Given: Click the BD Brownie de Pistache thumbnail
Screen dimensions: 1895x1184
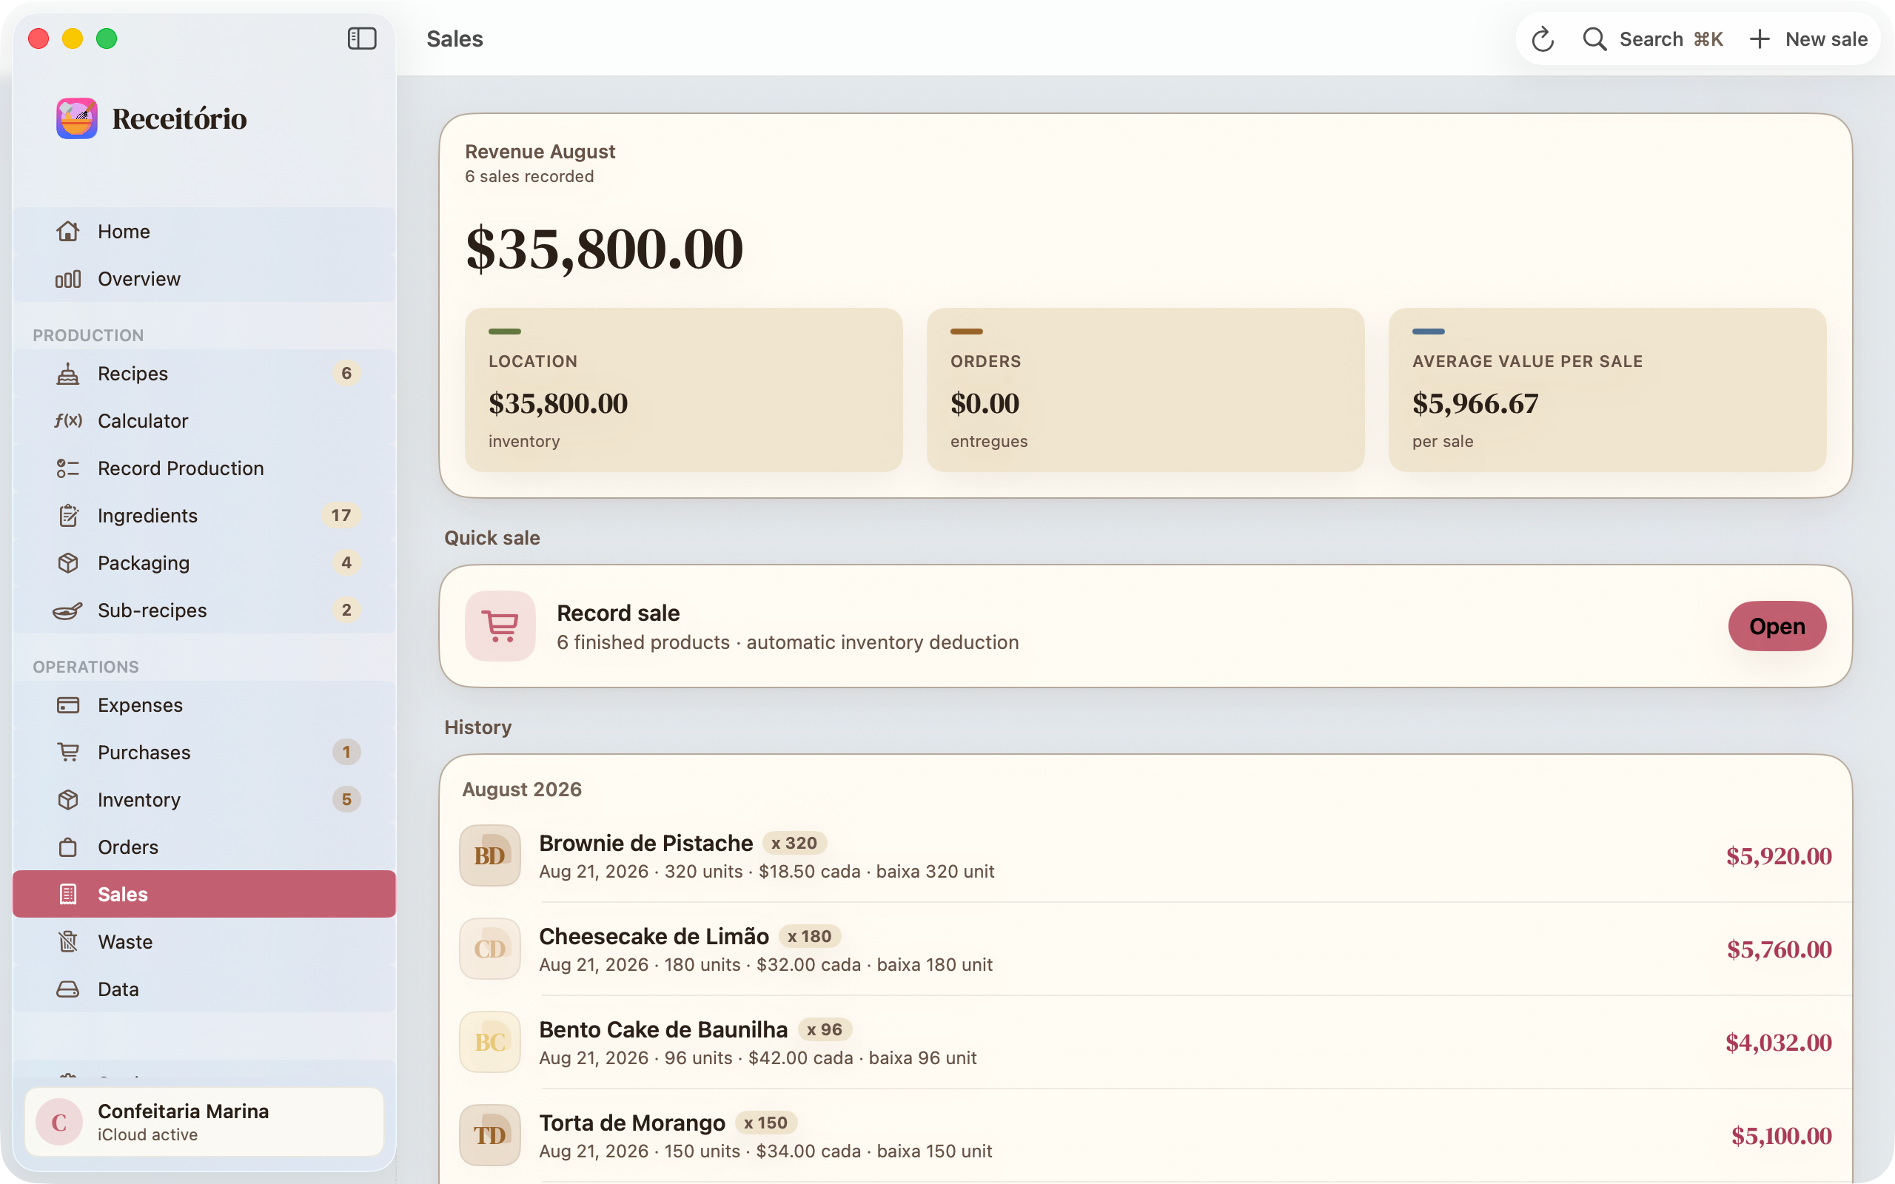Looking at the screenshot, I should point(490,855).
